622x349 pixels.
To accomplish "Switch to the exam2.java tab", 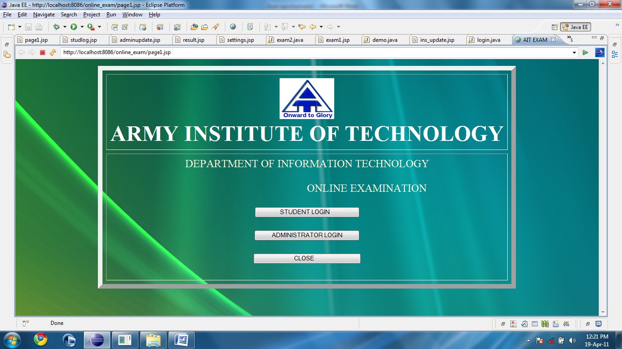I will coord(290,40).
